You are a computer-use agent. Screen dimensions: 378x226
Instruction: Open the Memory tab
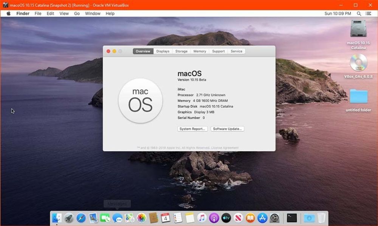(x=200, y=51)
